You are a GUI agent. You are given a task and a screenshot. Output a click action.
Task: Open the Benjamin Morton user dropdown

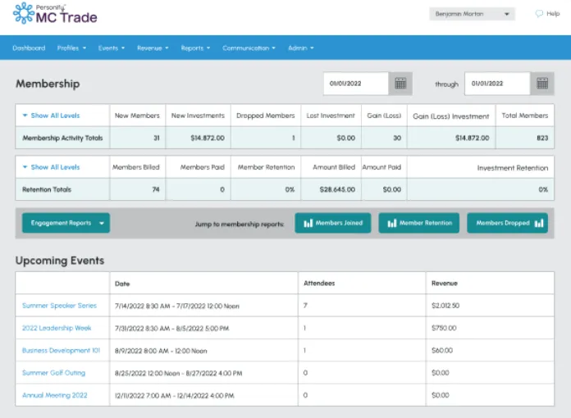click(x=472, y=14)
